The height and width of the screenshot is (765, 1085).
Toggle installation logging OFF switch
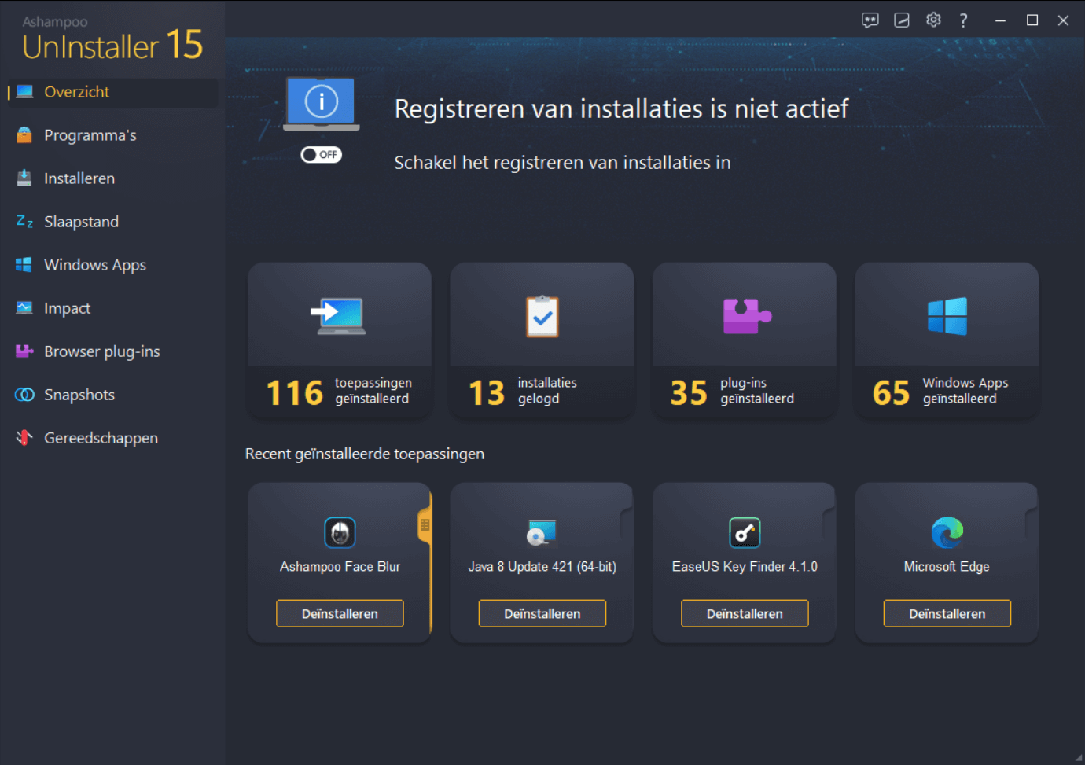pyautogui.click(x=321, y=155)
